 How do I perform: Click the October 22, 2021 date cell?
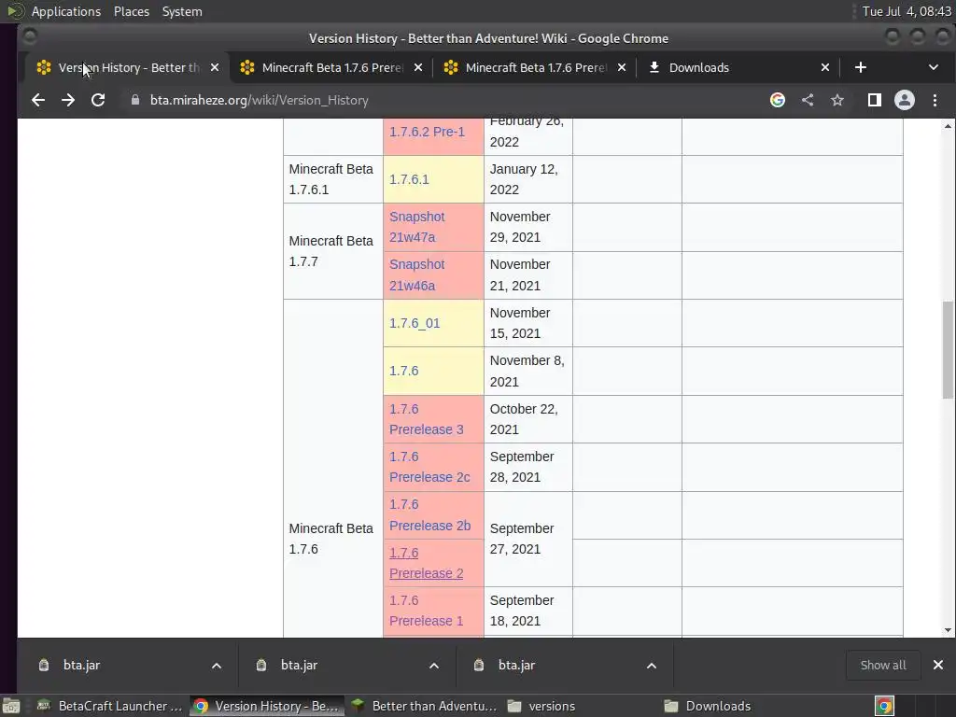click(x=528, y=419)
